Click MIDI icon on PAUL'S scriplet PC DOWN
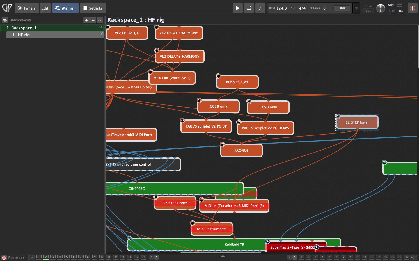The height and width of the screenshot is (261, 419). tap(239, 122)
